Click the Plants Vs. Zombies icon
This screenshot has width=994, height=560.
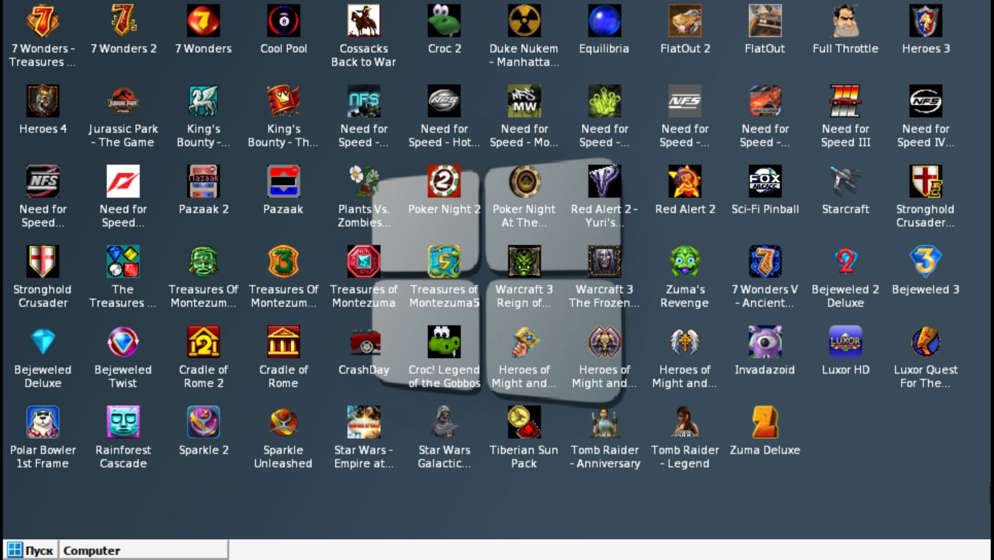363,182
